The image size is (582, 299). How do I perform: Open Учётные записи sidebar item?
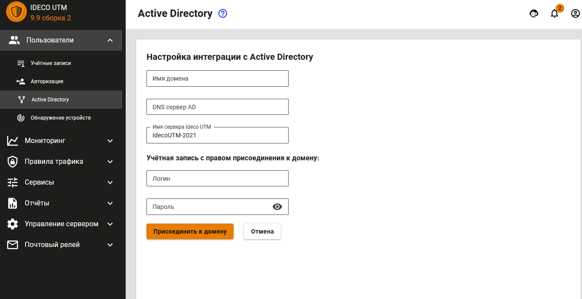pos(51,63)
